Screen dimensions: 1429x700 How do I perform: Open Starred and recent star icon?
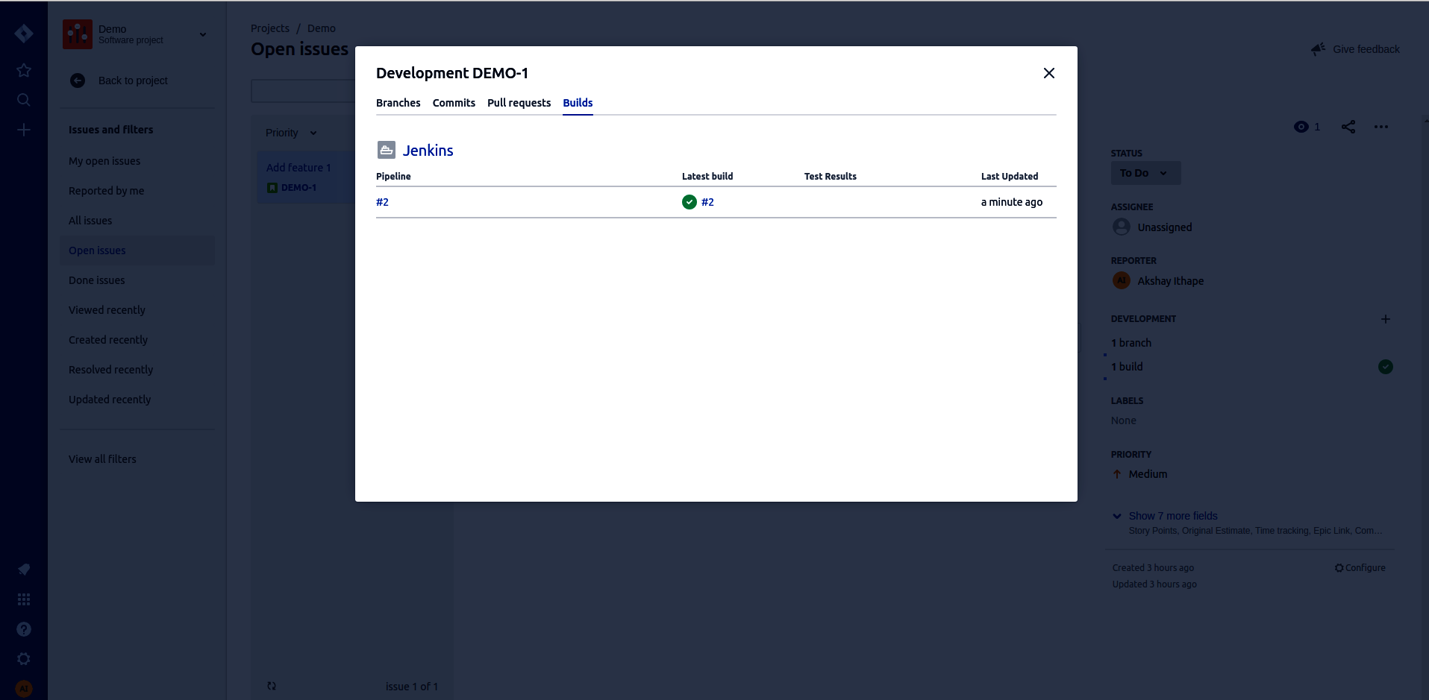click(24, 70)
